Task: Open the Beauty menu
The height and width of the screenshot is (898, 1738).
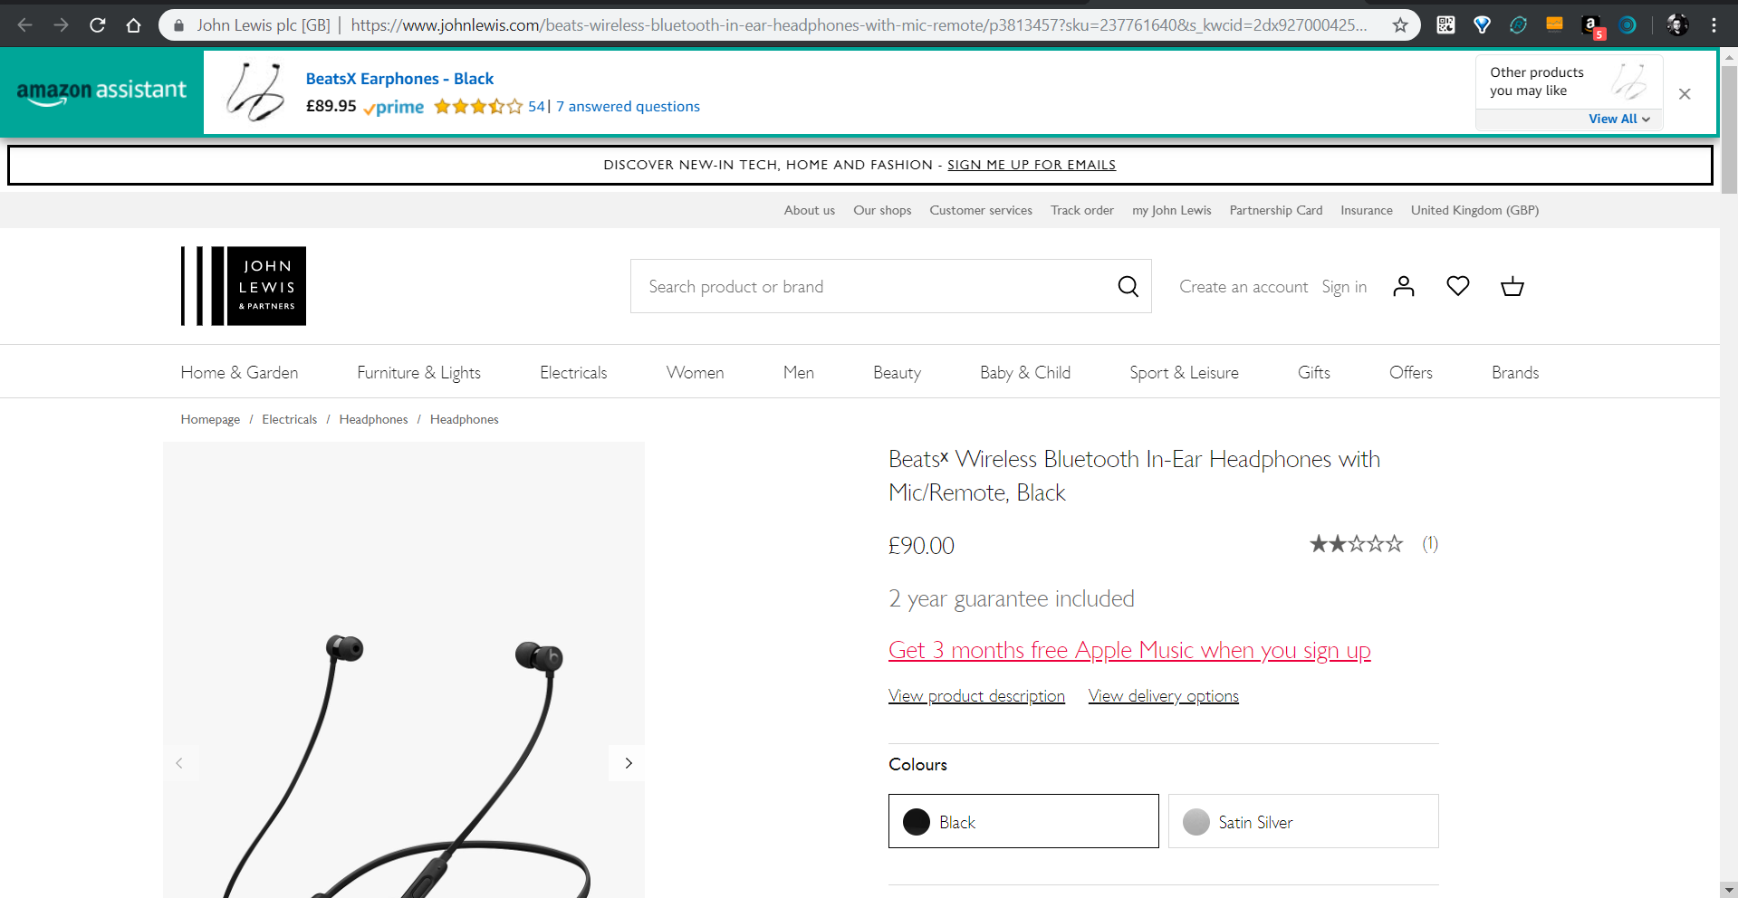Action: tap(897, 372)
